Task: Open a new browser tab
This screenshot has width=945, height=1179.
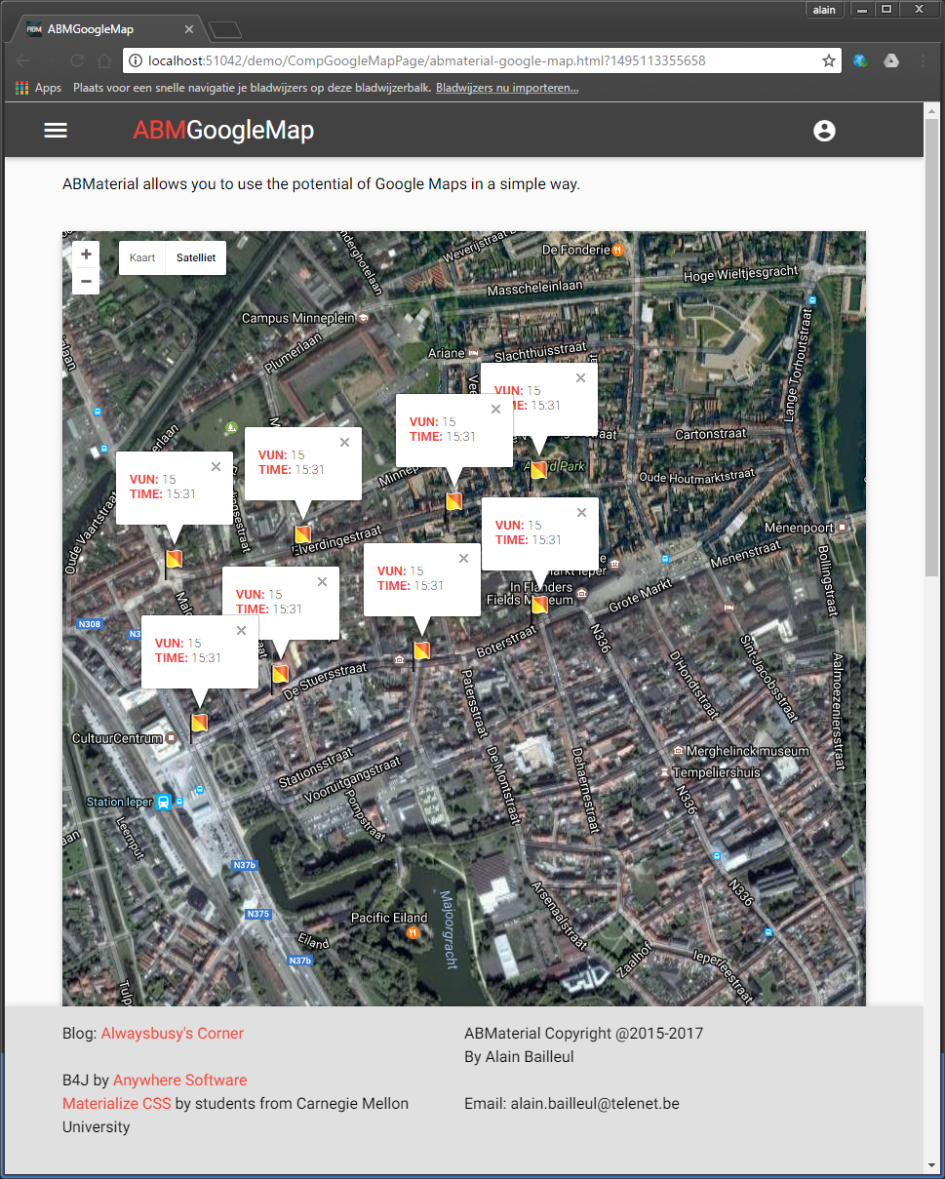Action: point(225,30)
